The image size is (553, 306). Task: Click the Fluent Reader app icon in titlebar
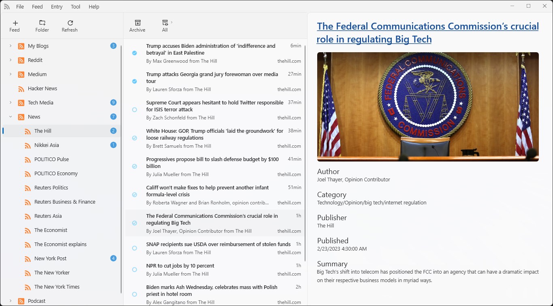click(7, 6)
